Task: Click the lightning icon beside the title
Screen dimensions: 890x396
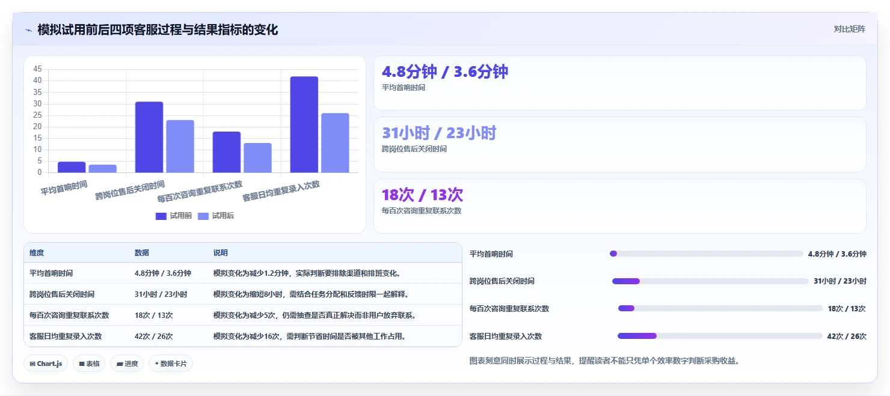Action: coord(28,30)
